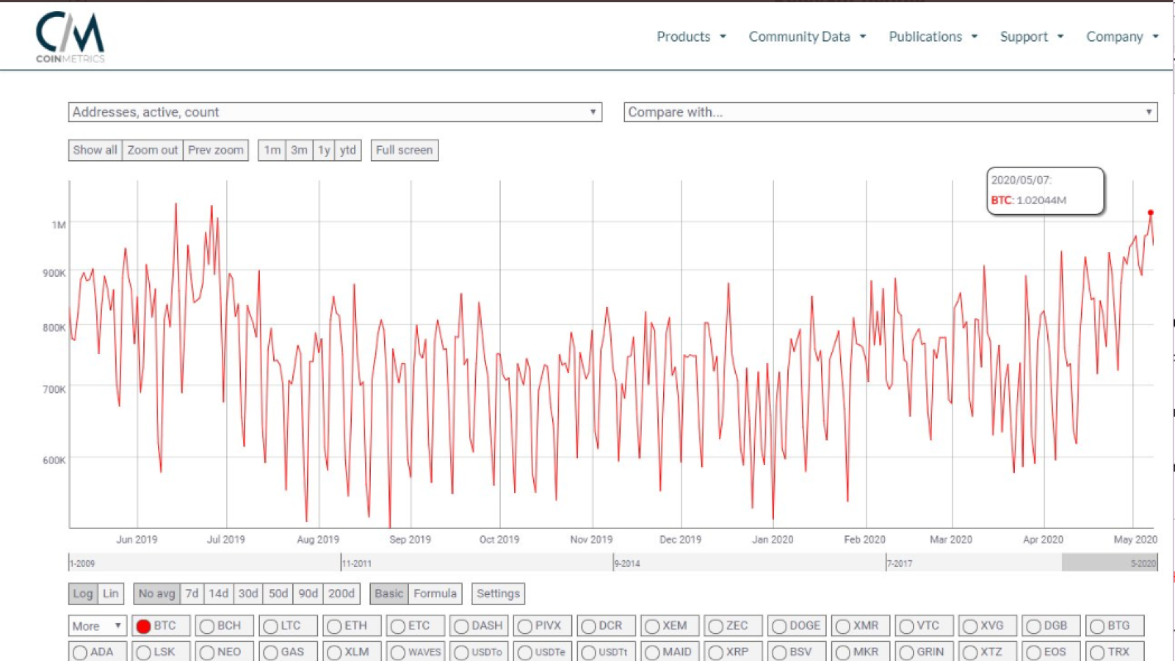Viewport: 1175px width, 661px height.
Task: Select the EOS asset
Action: click(1051, 651)
